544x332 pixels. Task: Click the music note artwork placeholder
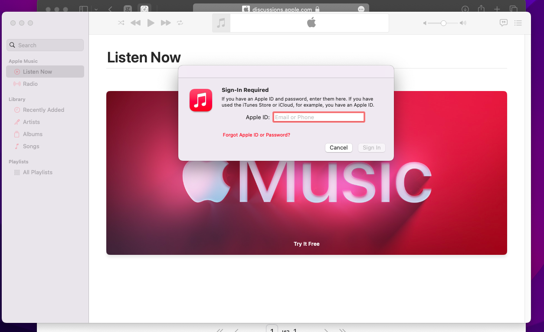[221, 23]
